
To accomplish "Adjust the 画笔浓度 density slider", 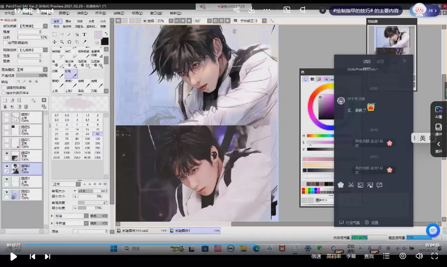I will pos(93,202).
